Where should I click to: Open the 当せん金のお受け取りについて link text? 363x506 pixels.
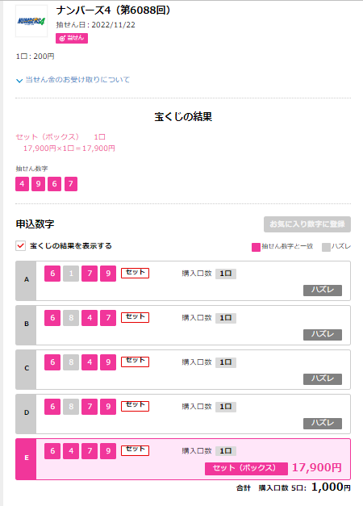pyautogui.click(x=77, y=80)
